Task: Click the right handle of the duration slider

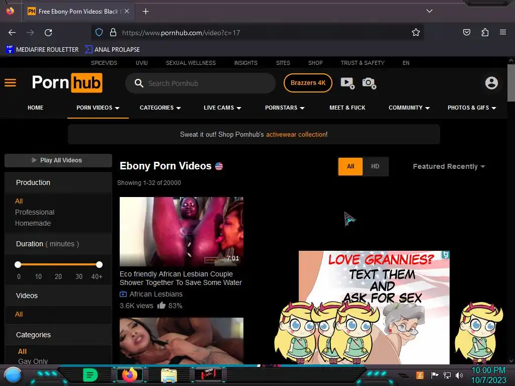Action: coord(99,264)
